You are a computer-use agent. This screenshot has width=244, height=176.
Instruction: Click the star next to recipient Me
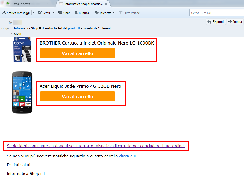pos(20,34)
